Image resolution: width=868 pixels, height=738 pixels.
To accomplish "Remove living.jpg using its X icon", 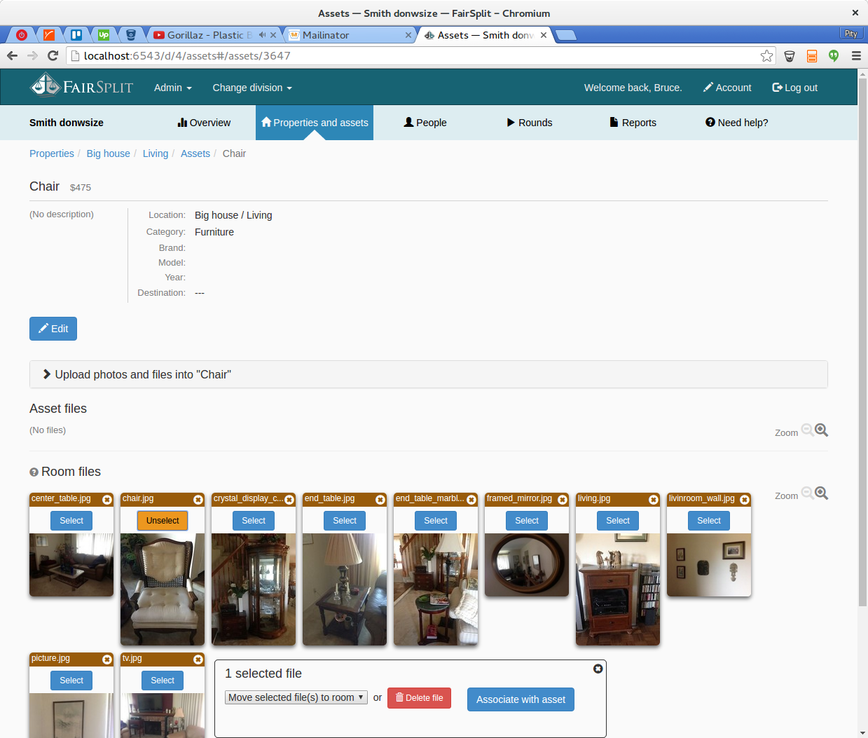I will 654,500.
